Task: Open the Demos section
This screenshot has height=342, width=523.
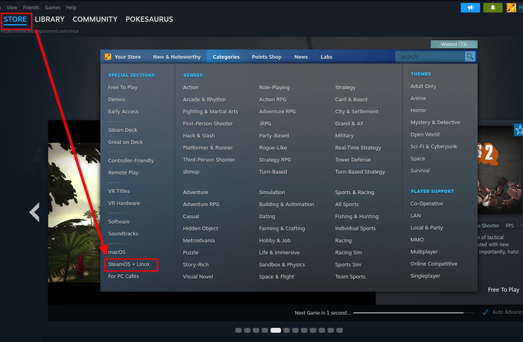Action: pyautogui.click(x=117, y=100)
